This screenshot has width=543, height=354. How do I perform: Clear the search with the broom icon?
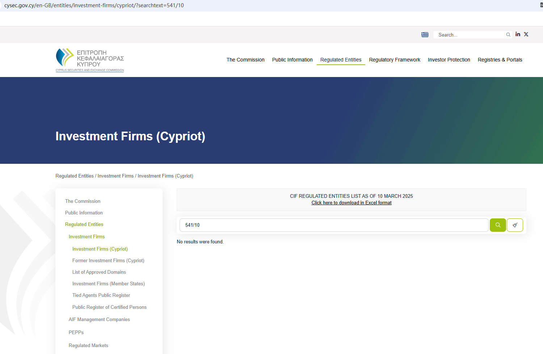[515, 225]
